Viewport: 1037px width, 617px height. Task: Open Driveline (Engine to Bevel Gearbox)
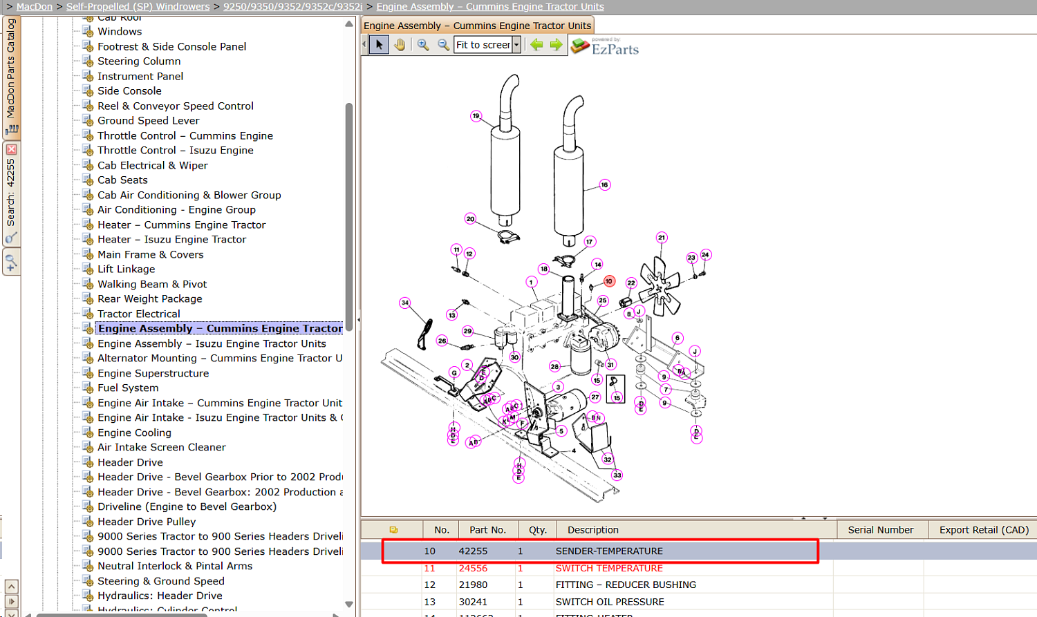click(x=187, y=506)
